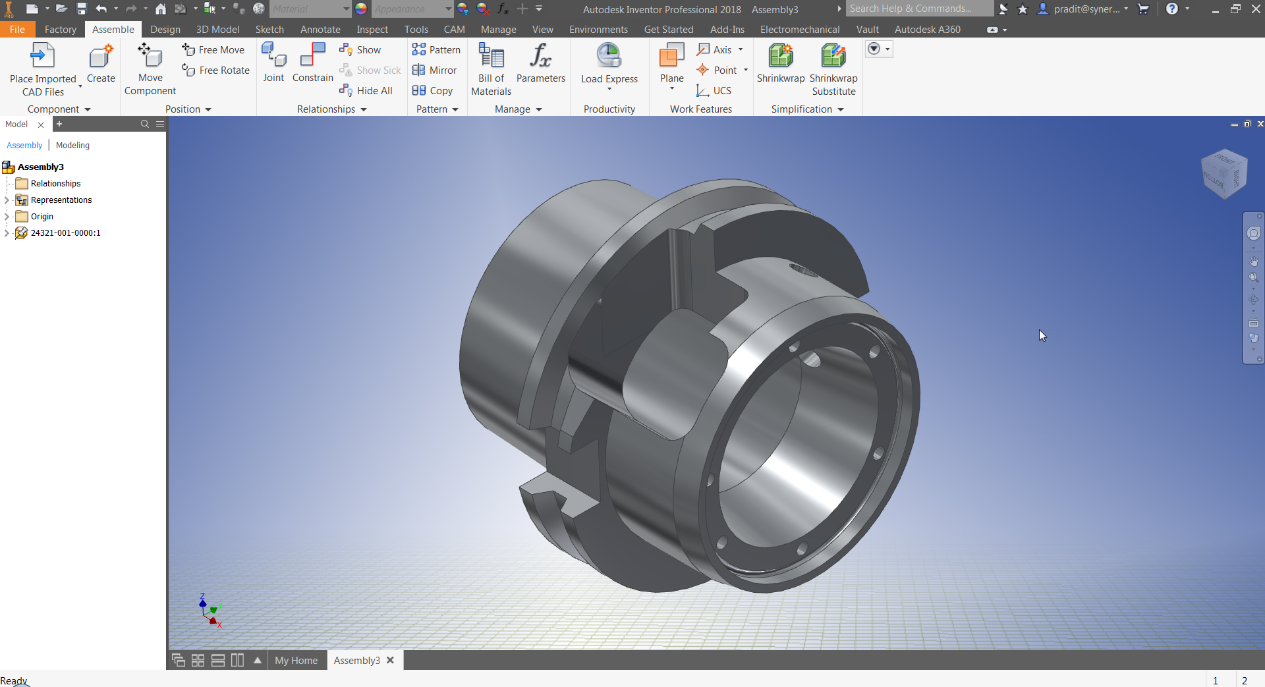Toggle Show relationships

[361, 49]
